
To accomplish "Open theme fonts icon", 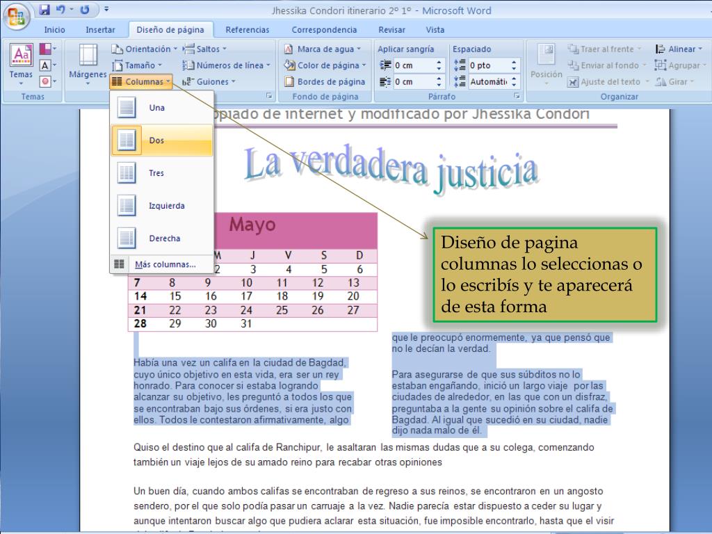I will coord(48,65).
